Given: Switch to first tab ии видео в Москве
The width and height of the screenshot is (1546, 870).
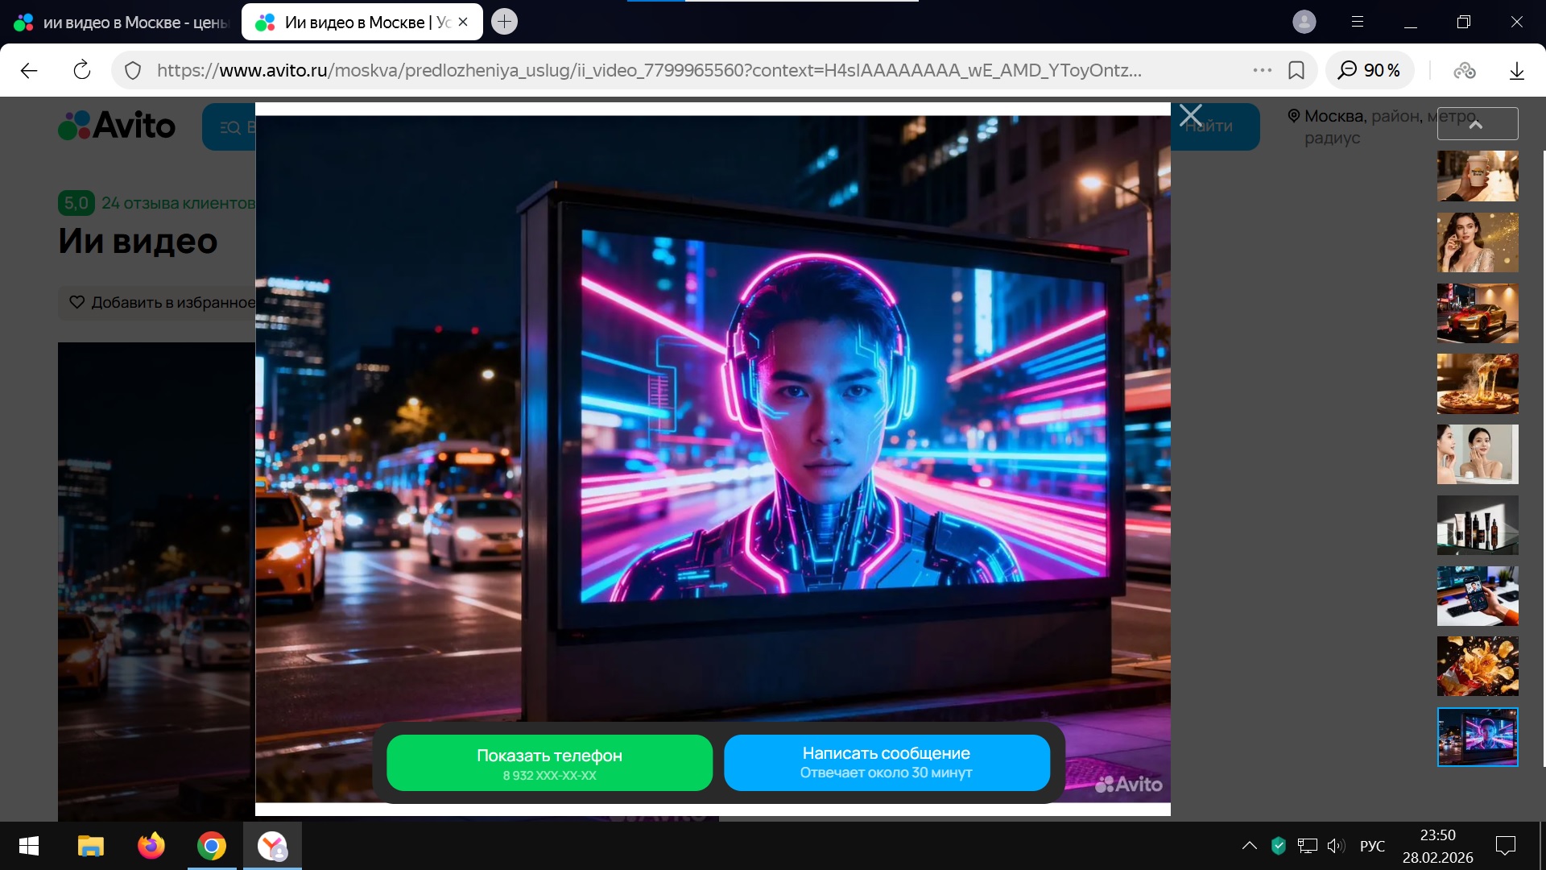Looking at the screenshot, I should pyautogui.click(x=121, y=23).
